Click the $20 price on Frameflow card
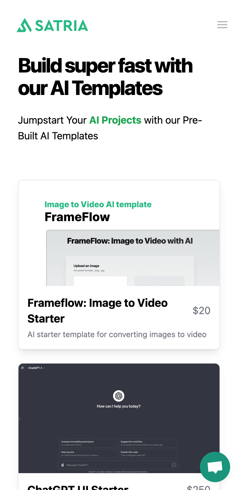The height and width of the screenshot is (490, 238). [202, 310]
